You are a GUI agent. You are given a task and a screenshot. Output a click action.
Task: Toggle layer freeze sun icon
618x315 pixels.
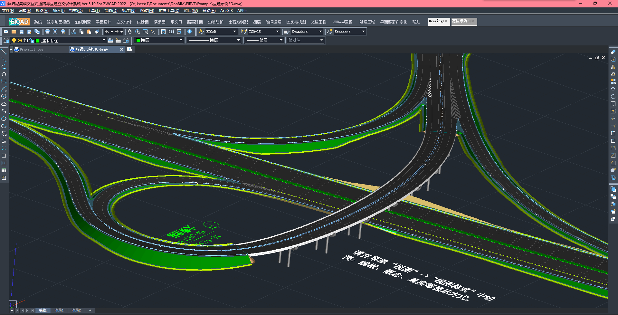(x=20, y=41)
